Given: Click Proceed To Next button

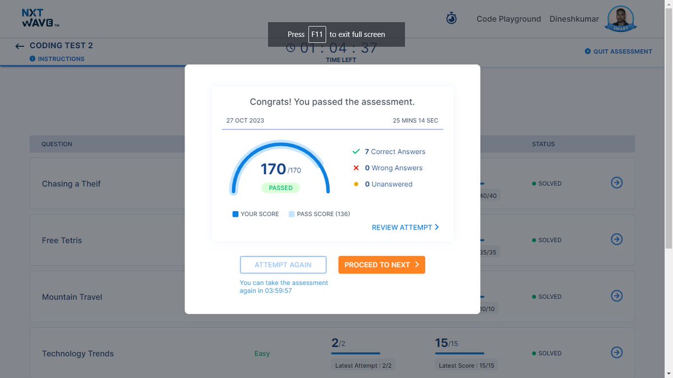Looking at the screenshot, I should [x=381, y=265].
